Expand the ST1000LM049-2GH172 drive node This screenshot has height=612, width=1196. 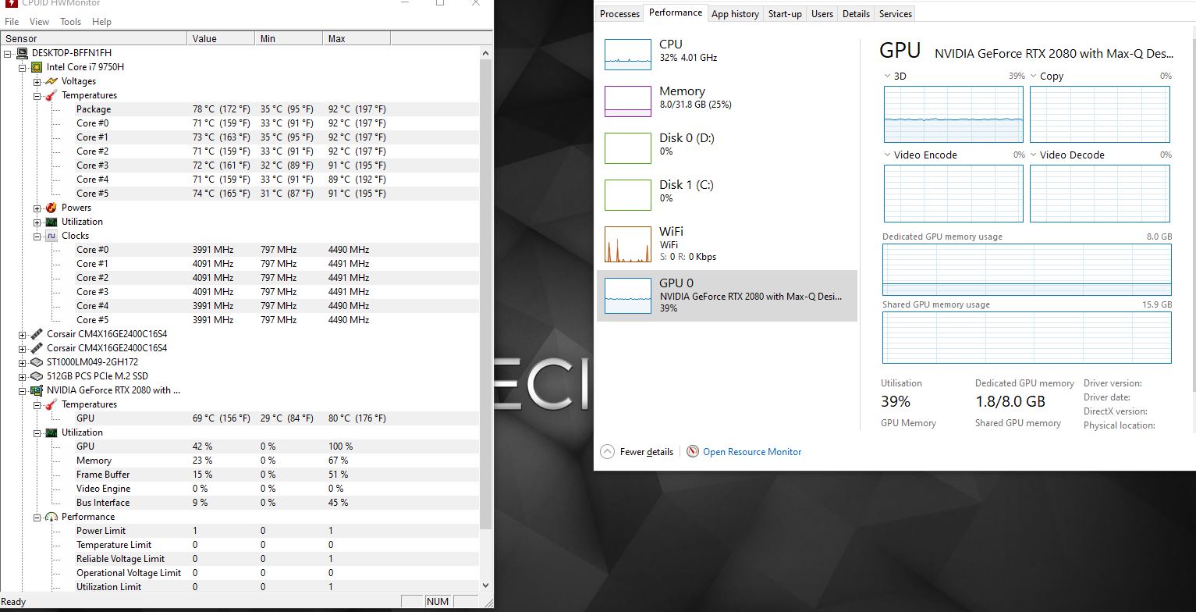coord(23,362)
